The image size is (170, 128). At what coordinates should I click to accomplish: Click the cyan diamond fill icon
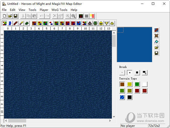(x=156, y=42)
